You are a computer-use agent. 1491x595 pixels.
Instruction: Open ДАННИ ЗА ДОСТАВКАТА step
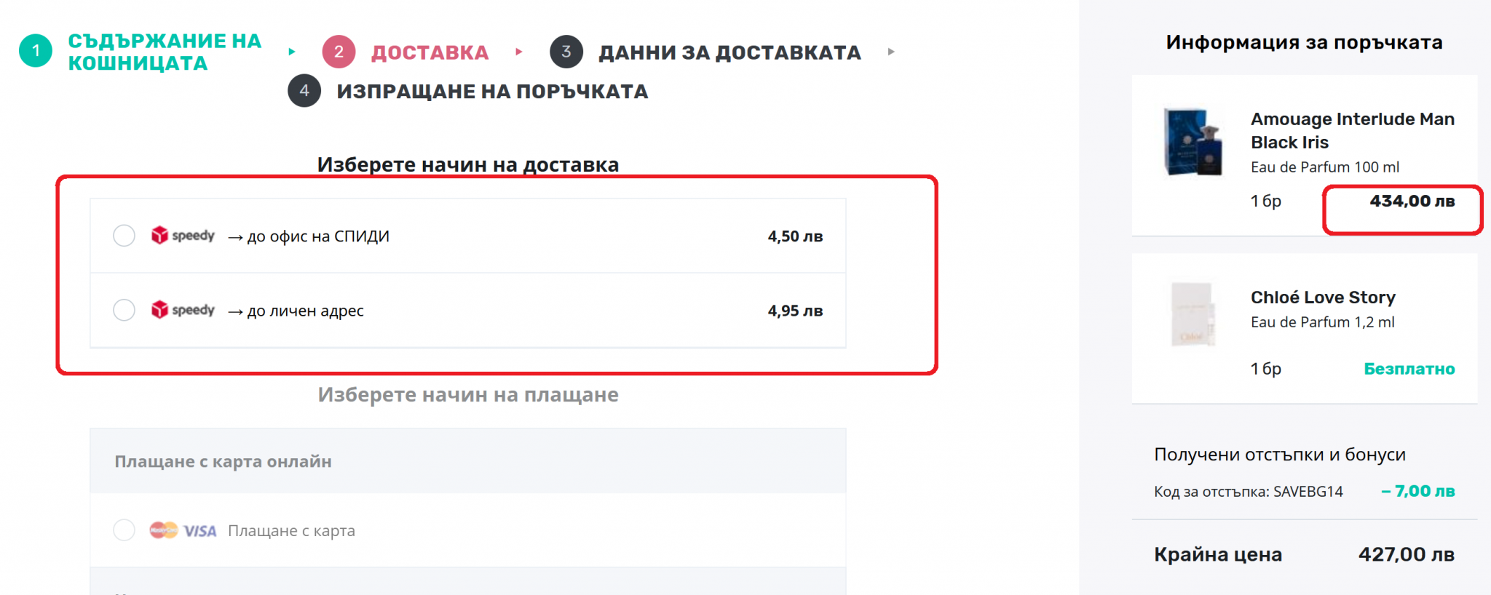729,52
